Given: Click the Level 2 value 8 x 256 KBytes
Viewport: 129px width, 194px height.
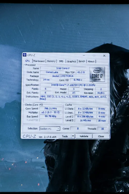Looking at the screenshot, I should [x=85, y=117].
